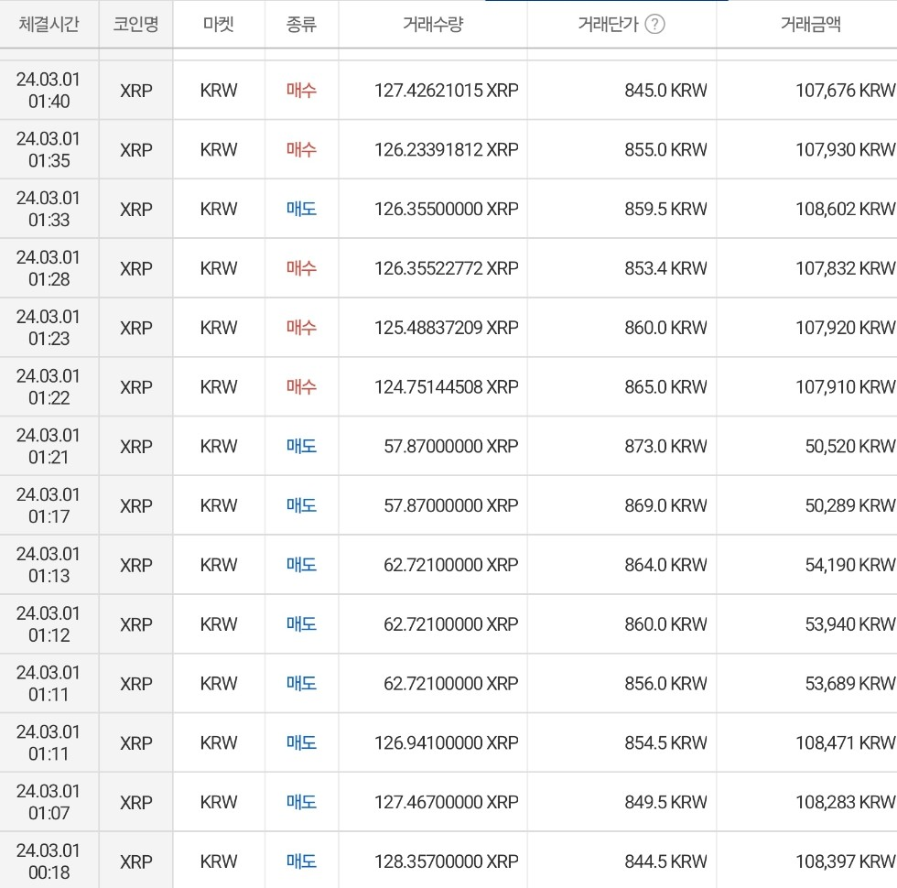Click the 체결시간 column header
Viewport: 897px width, 888px height.
coord(49,24)
